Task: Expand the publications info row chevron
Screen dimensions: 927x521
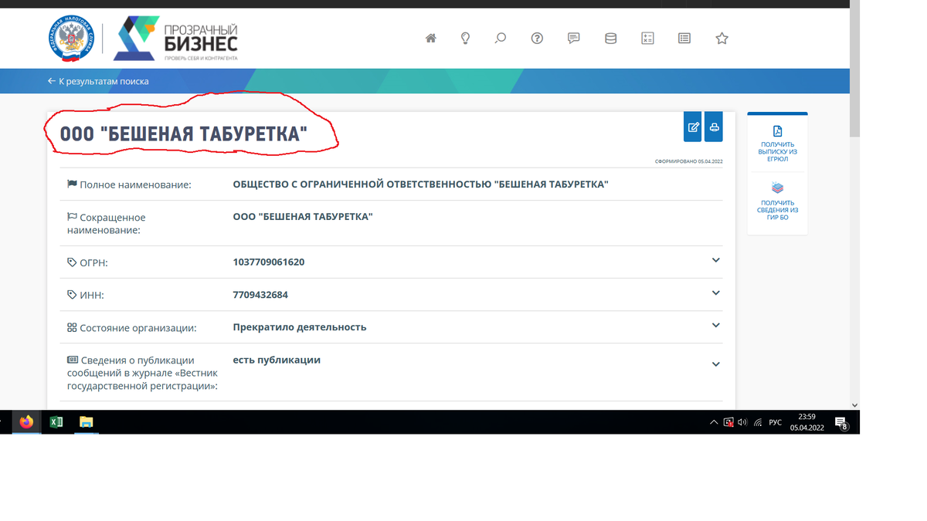Action: pos(715,364)
